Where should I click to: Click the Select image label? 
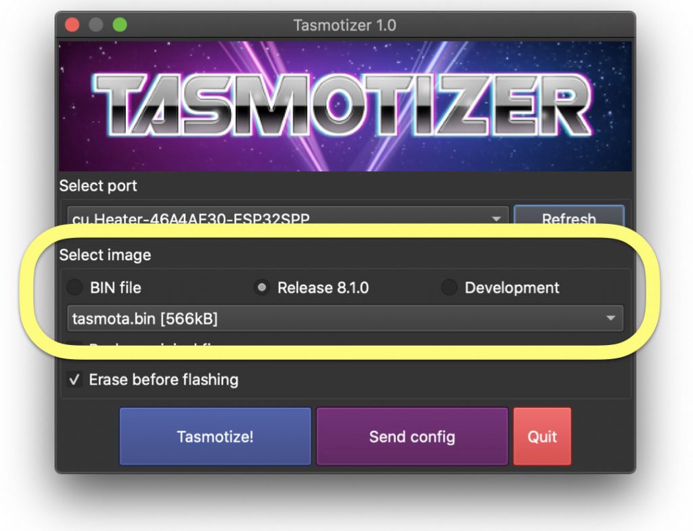(x=105, y=255)
